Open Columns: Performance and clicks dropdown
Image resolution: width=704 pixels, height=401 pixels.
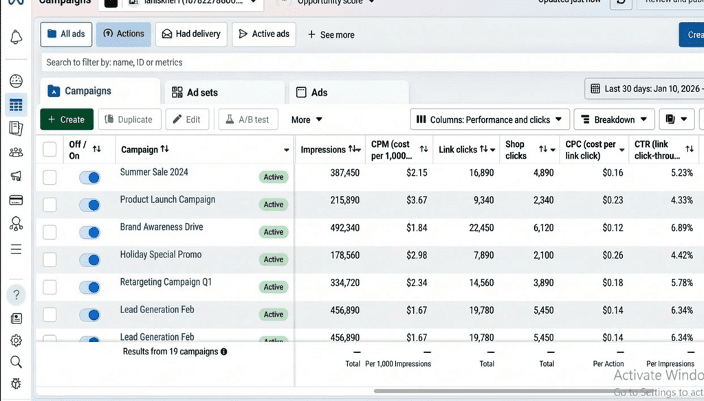click(x=489, y=119)
